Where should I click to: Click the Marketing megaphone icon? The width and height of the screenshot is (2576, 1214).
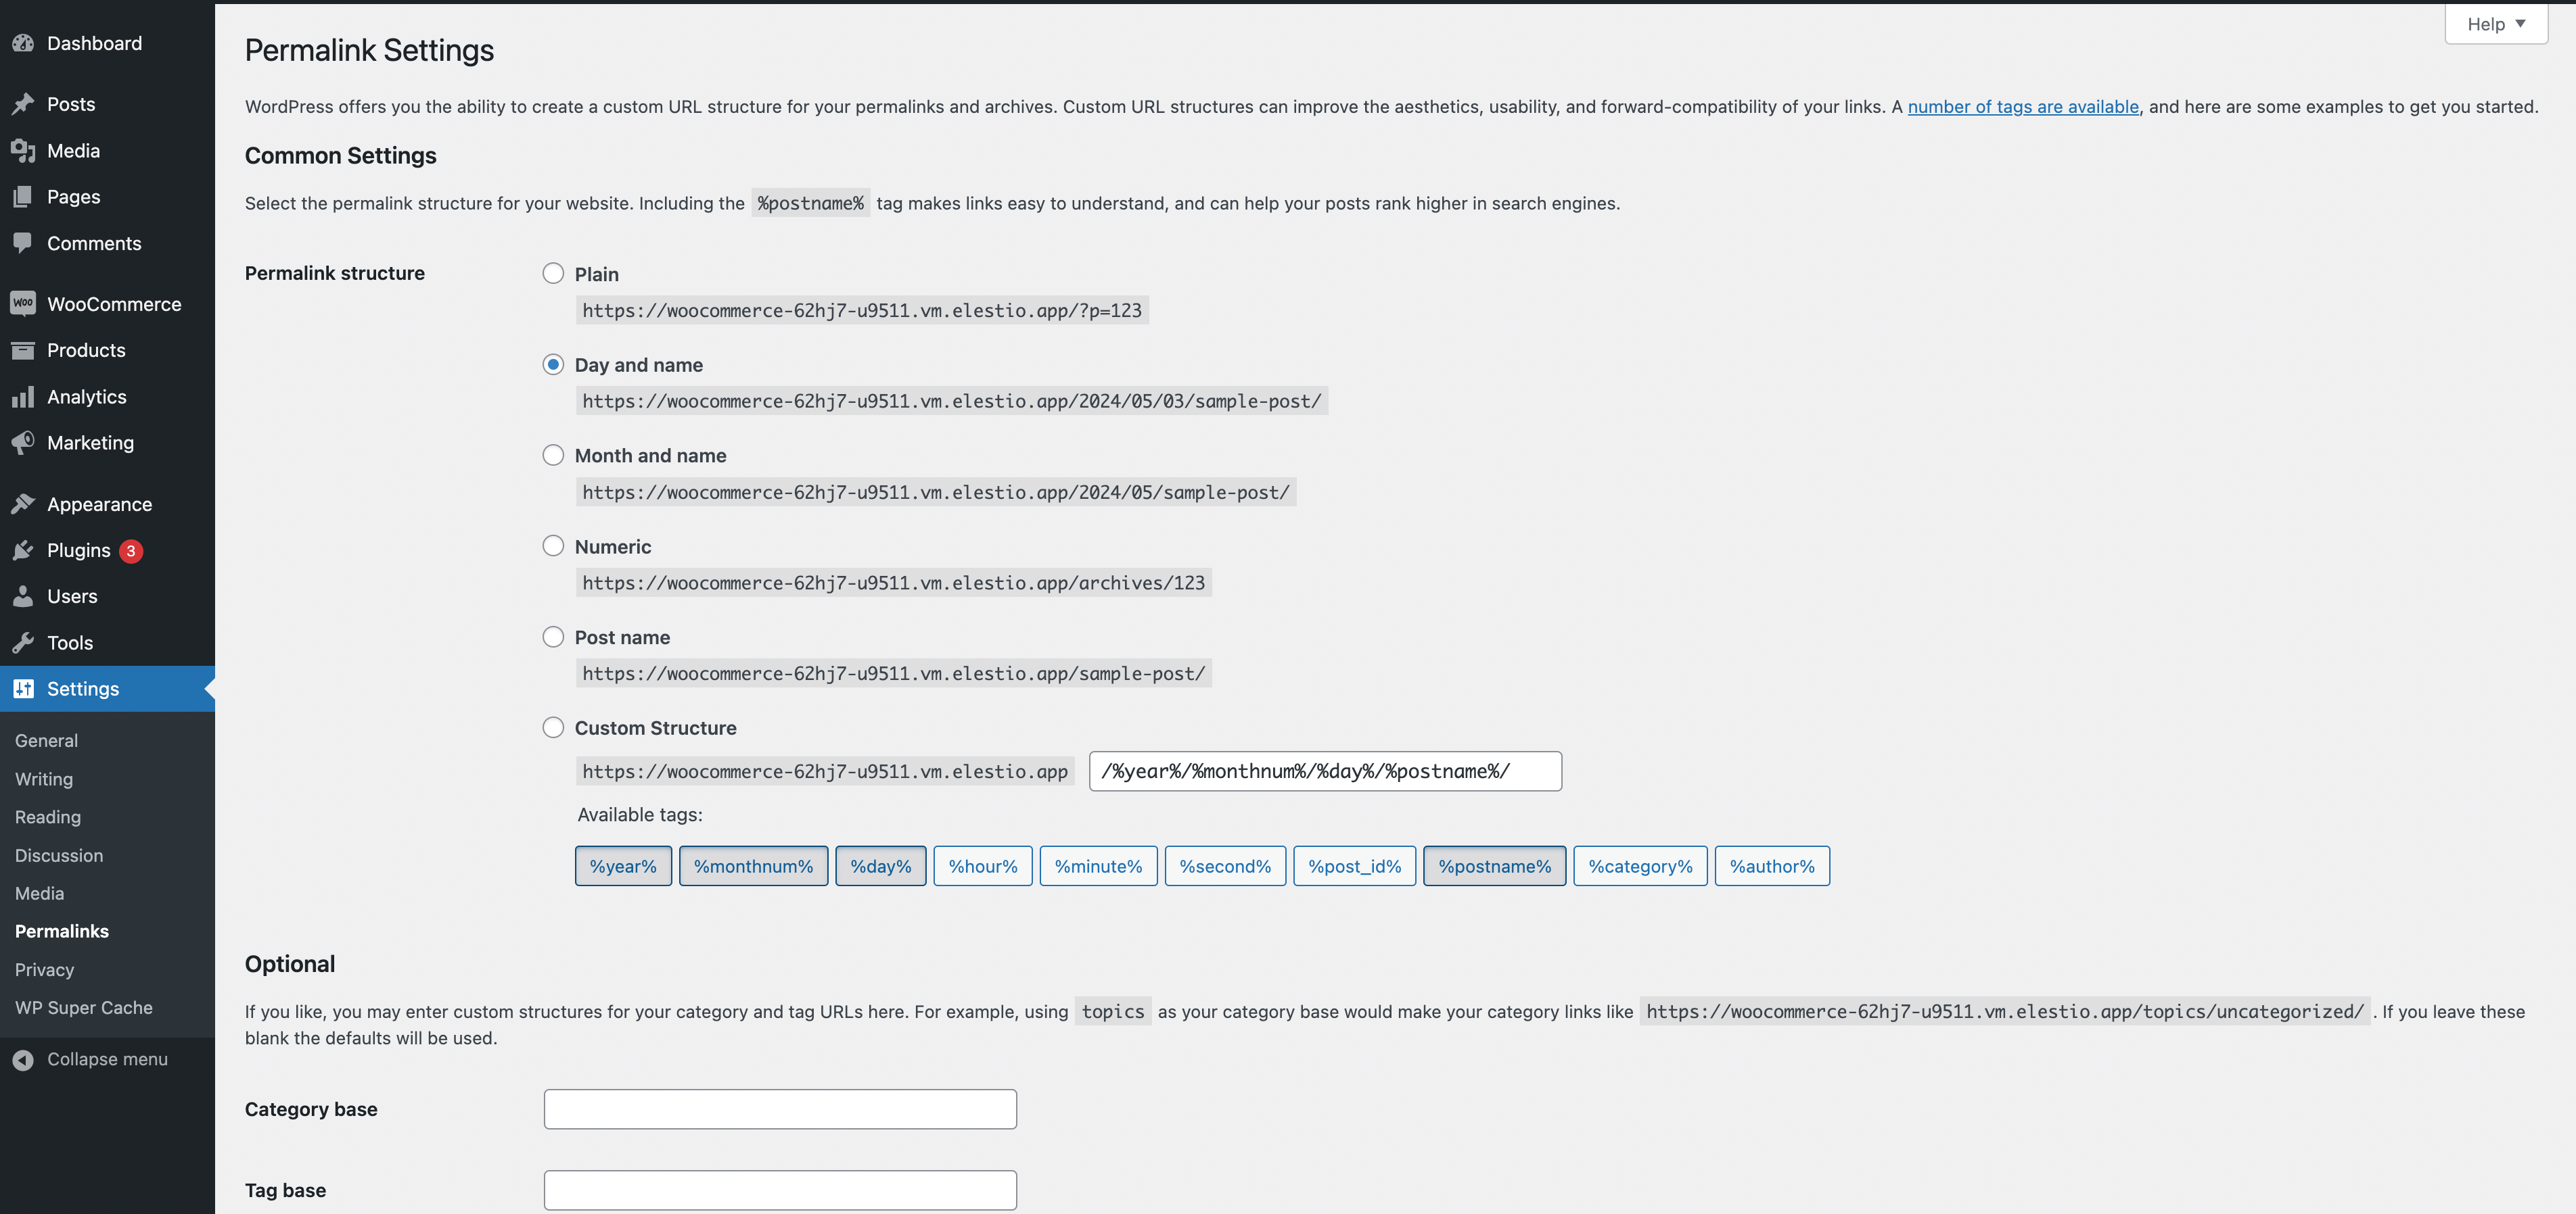(x=23, y=443)
